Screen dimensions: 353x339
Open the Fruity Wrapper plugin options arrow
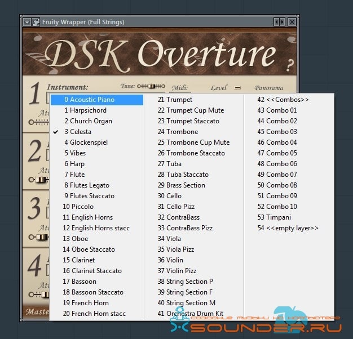[x=27, y=22]
